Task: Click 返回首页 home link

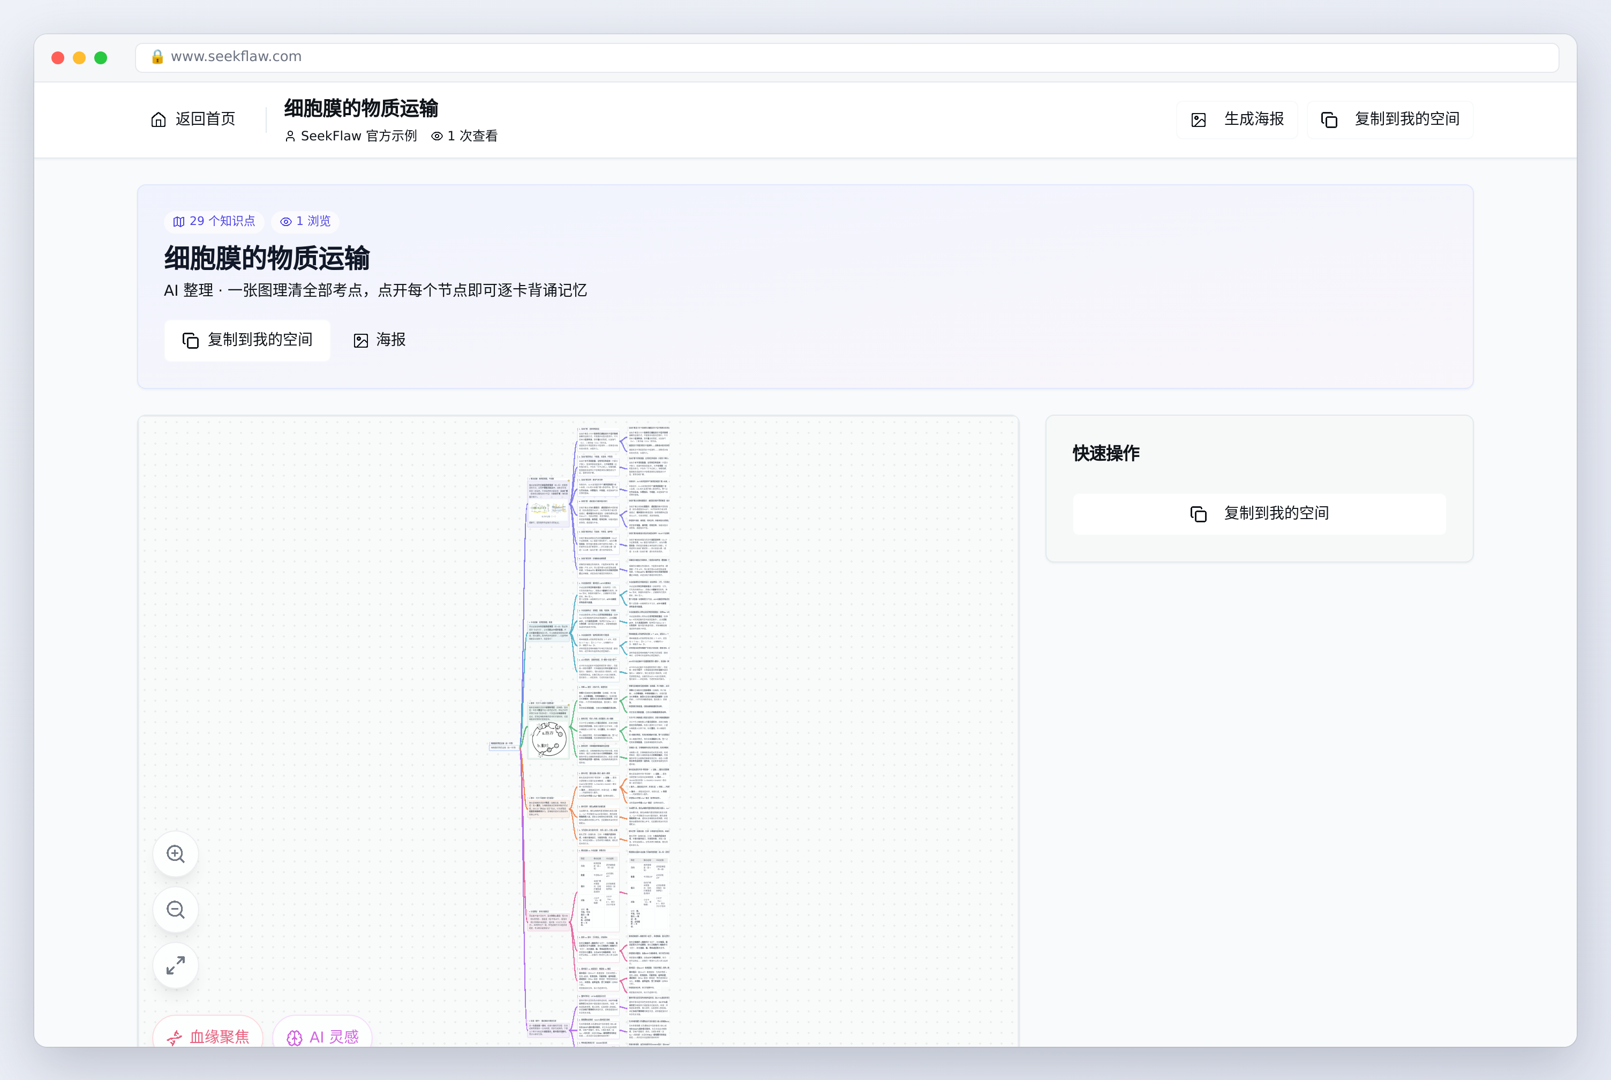Action: pyautogui.click(x=193, y=119)
